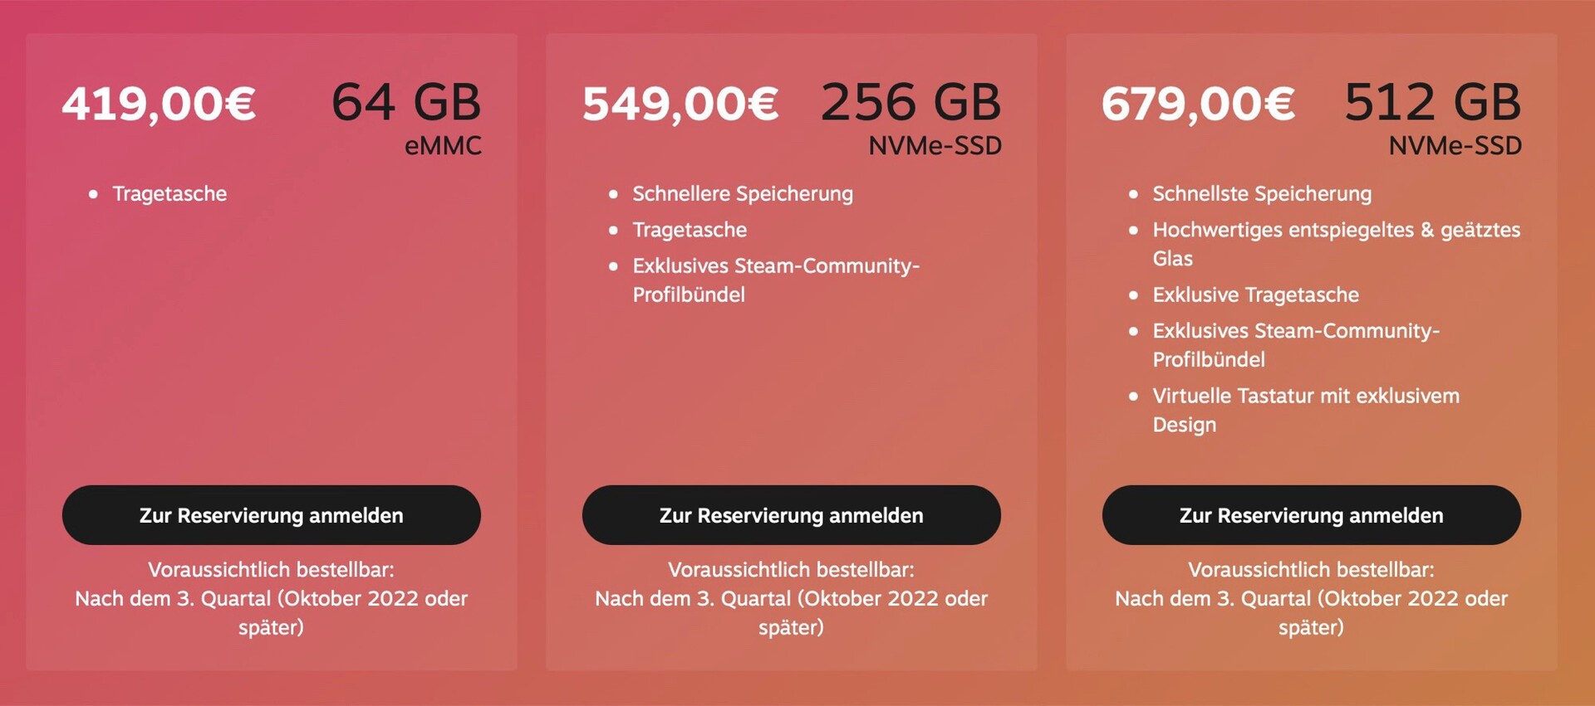Click the Schnellere Speicherung feature text
This screenshot has width=1595, height=706.
(x=743, y=194)
